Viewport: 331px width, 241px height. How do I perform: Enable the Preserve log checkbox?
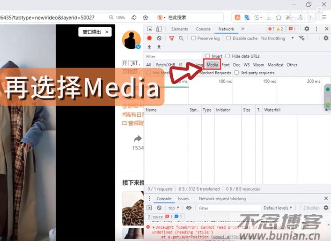point(193,38)
